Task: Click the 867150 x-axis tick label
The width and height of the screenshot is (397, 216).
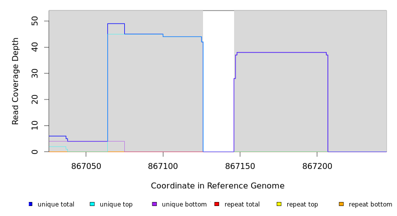Action: [240, 165]
